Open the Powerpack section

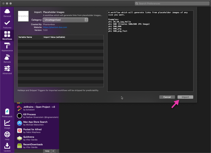pos(7,113)
